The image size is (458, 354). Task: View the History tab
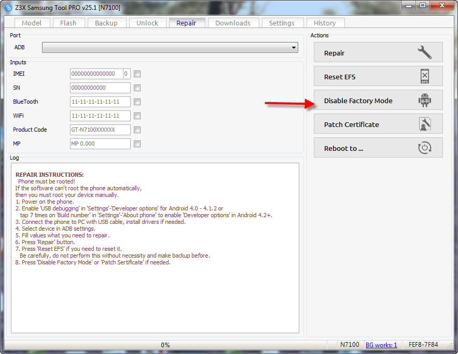click(x=325, y=23)
